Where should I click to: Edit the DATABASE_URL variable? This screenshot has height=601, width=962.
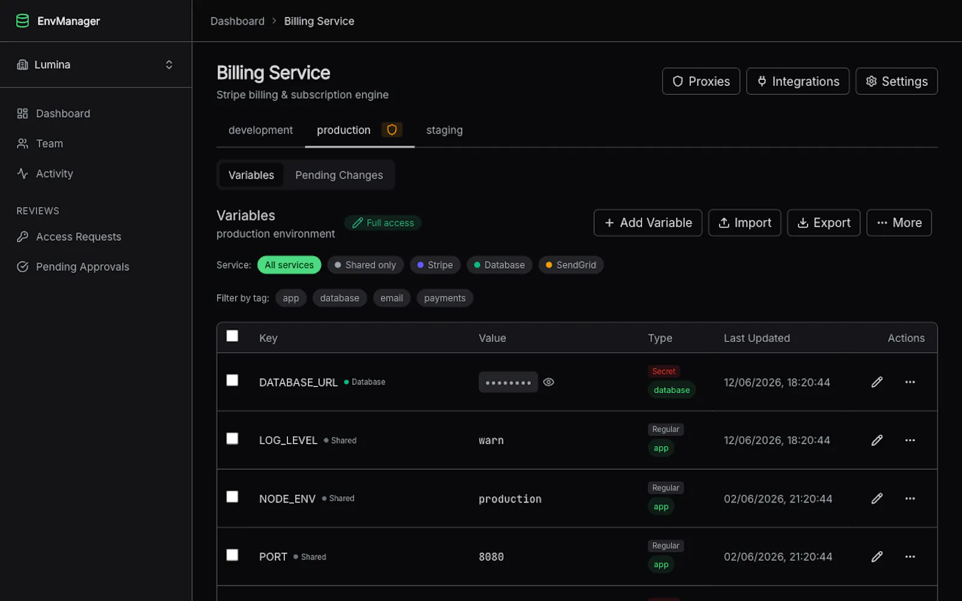[x=877, y=382]
